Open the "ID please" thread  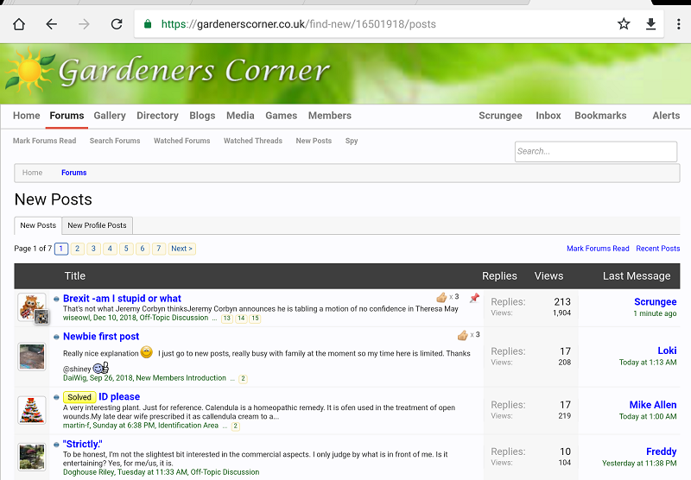[x=119, y=397]
